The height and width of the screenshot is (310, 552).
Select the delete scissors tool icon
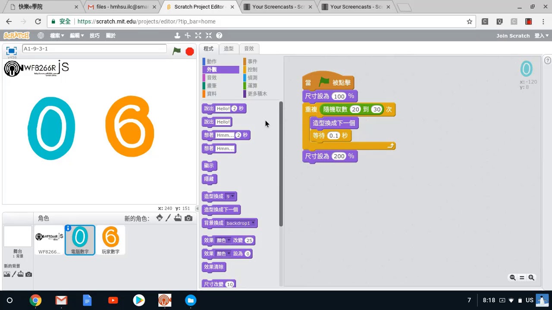188,36
